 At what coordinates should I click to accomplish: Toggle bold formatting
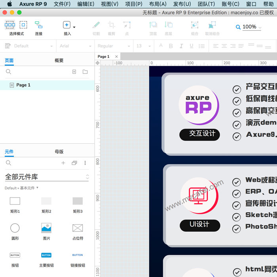click(171, 46)
